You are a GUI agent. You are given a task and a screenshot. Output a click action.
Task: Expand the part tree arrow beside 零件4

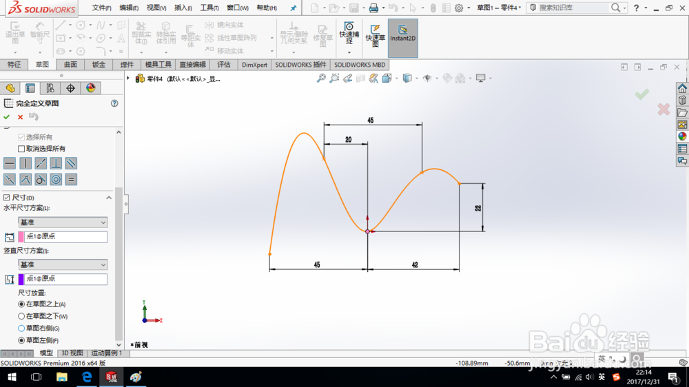click(128, 79)
